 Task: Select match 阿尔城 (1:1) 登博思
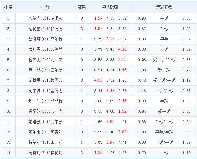tap(45, 91)
